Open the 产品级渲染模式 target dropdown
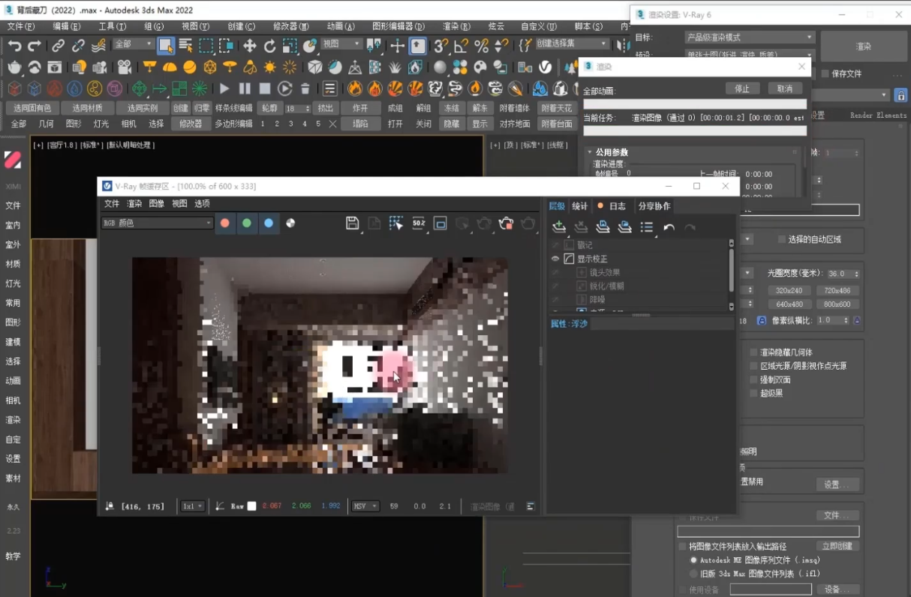 click(x=750, y=37)
